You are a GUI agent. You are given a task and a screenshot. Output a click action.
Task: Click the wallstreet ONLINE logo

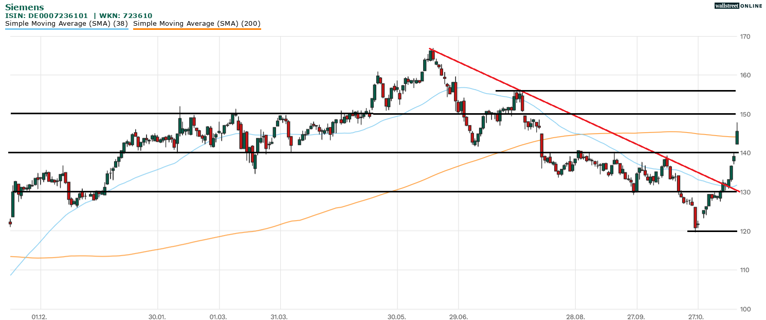click(738, 6)
